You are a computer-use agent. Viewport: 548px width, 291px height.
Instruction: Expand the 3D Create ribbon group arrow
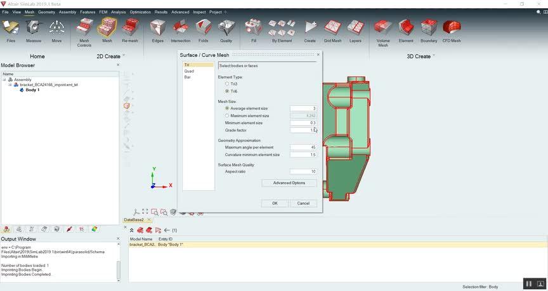click(x=434, y=56)
